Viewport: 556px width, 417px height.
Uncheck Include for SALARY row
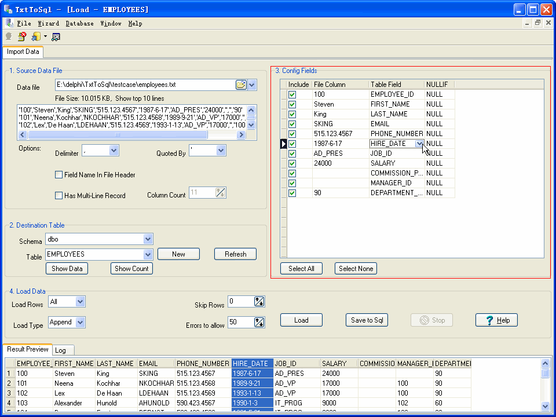(292, 163)
